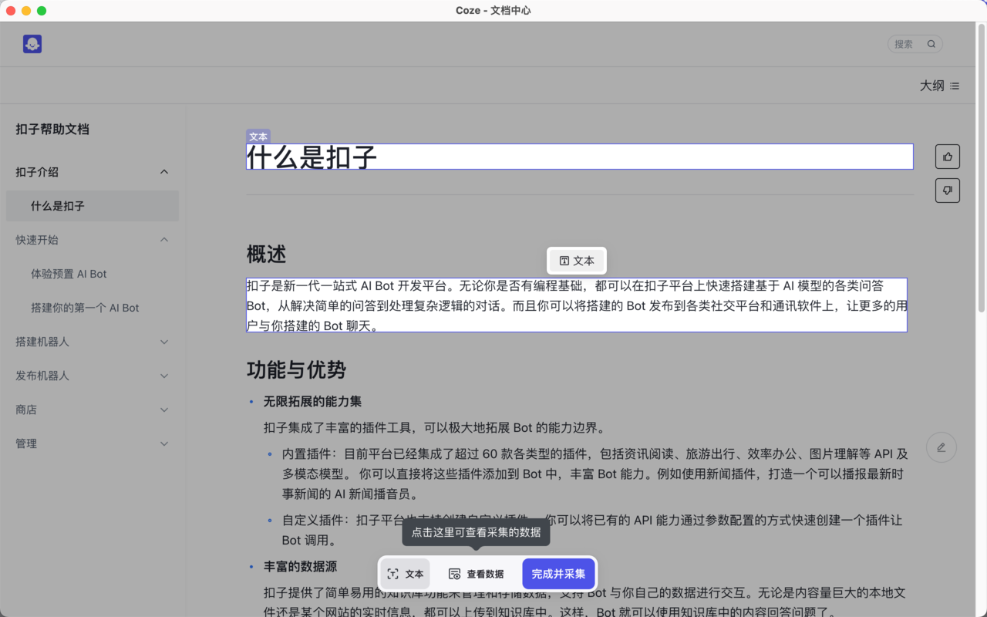
Task: Select the pencil edit icon on the right
Action: [941, 447]
